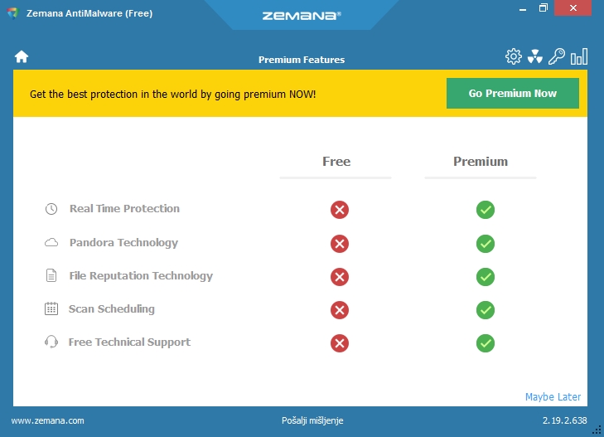604x437 pixels.
Task: Go to the home screen icon
Action: click(x=22, y=56)
